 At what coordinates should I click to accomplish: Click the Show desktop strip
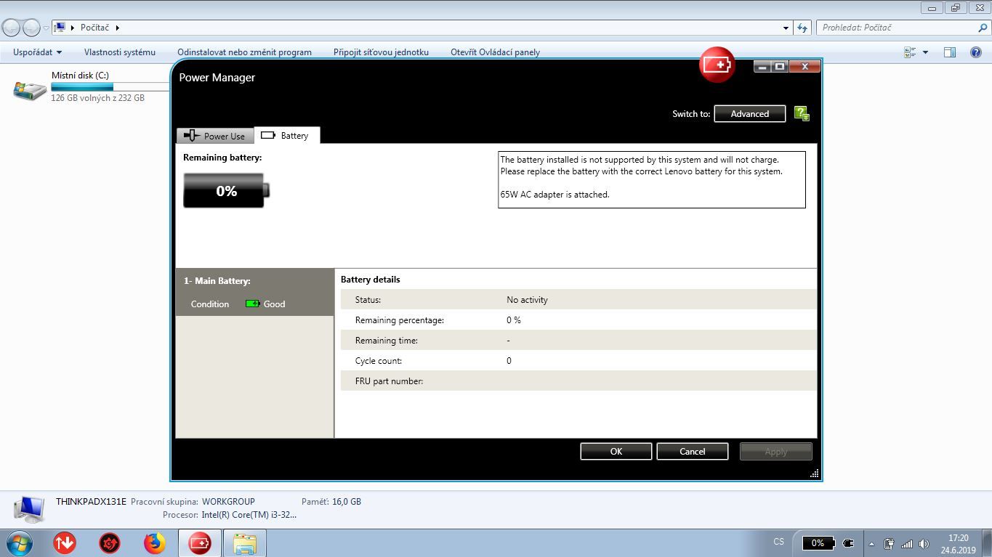click(987, 543)
